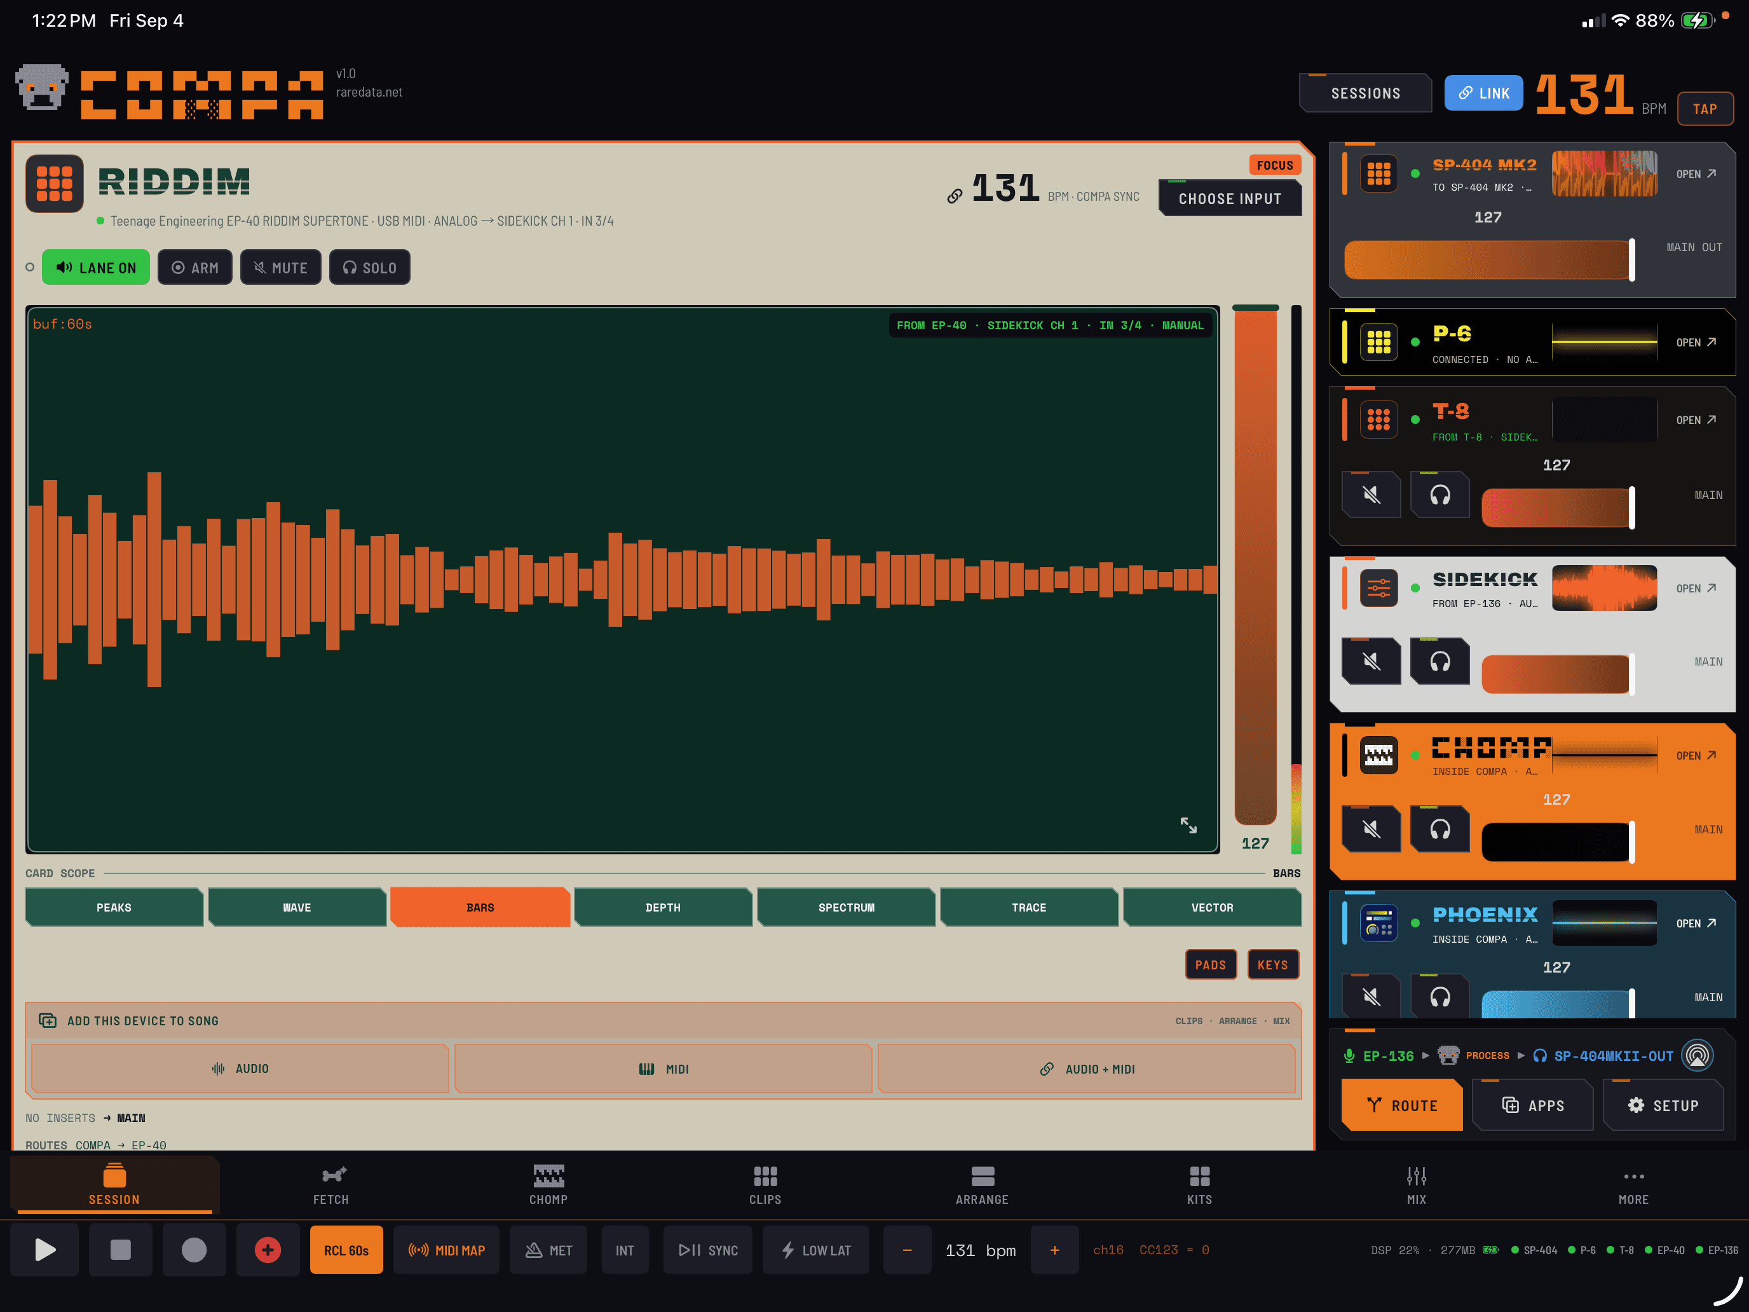Mute the T-8 card
Viewport: 1749px width, 1312px height.
1371,495
